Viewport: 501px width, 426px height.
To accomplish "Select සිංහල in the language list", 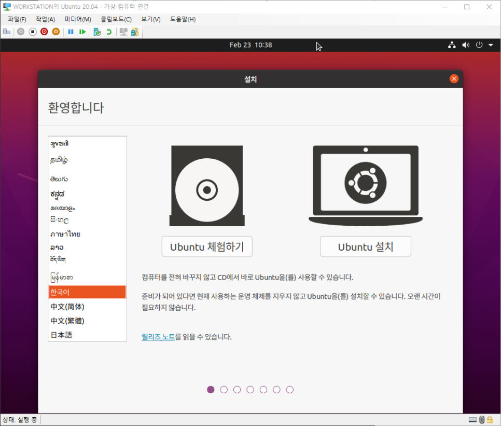I will [87, 220].
